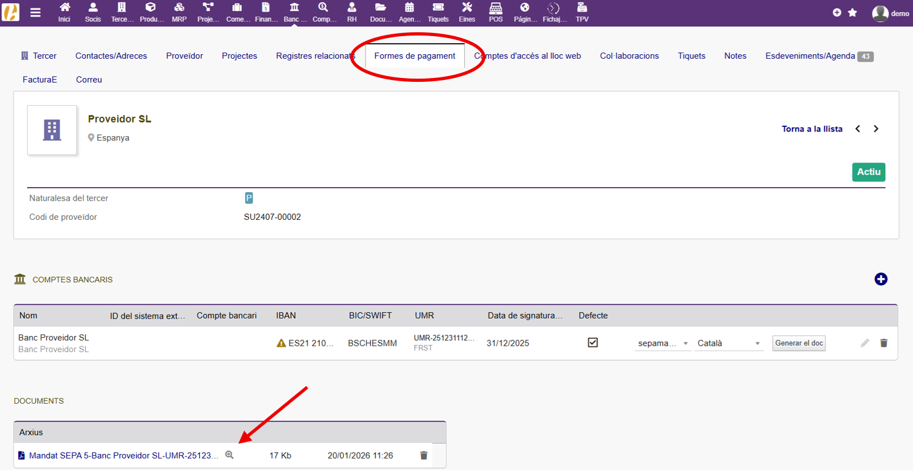Open bookmarks star icon in top bar
This screenshot has width=913, height=472.
[x=852, y=12]
